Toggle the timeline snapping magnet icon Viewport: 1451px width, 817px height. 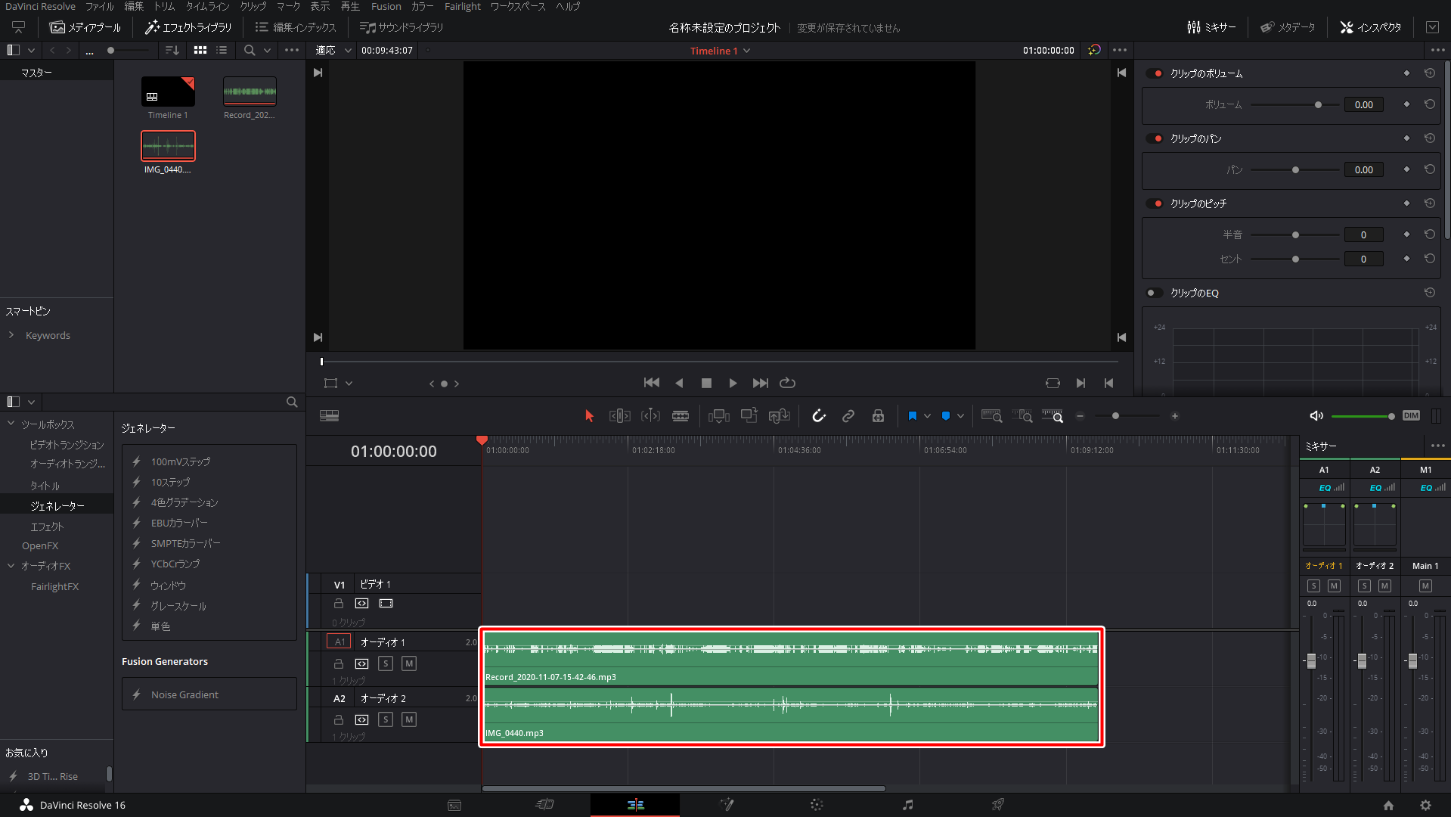pyautogui.click(x=819, y=416)
